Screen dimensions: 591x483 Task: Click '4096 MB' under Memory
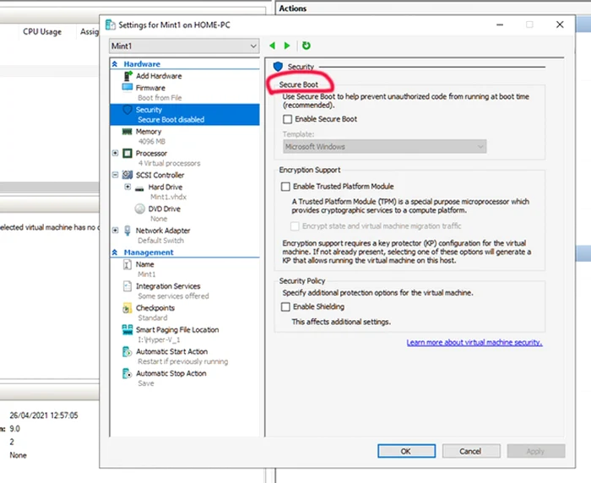point(151,141)
